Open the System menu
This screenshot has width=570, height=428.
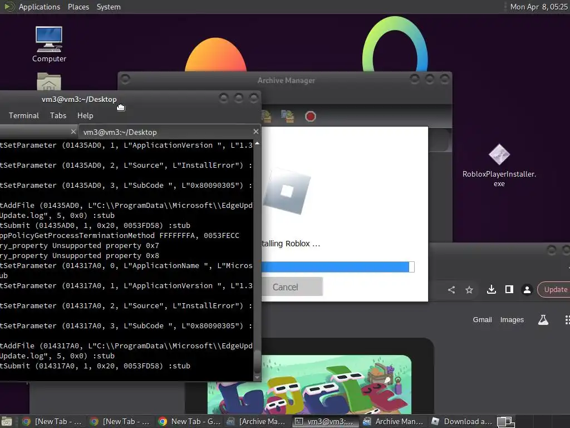pos(109,7)
